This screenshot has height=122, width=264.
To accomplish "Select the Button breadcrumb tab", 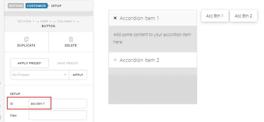I will [16, 6].
